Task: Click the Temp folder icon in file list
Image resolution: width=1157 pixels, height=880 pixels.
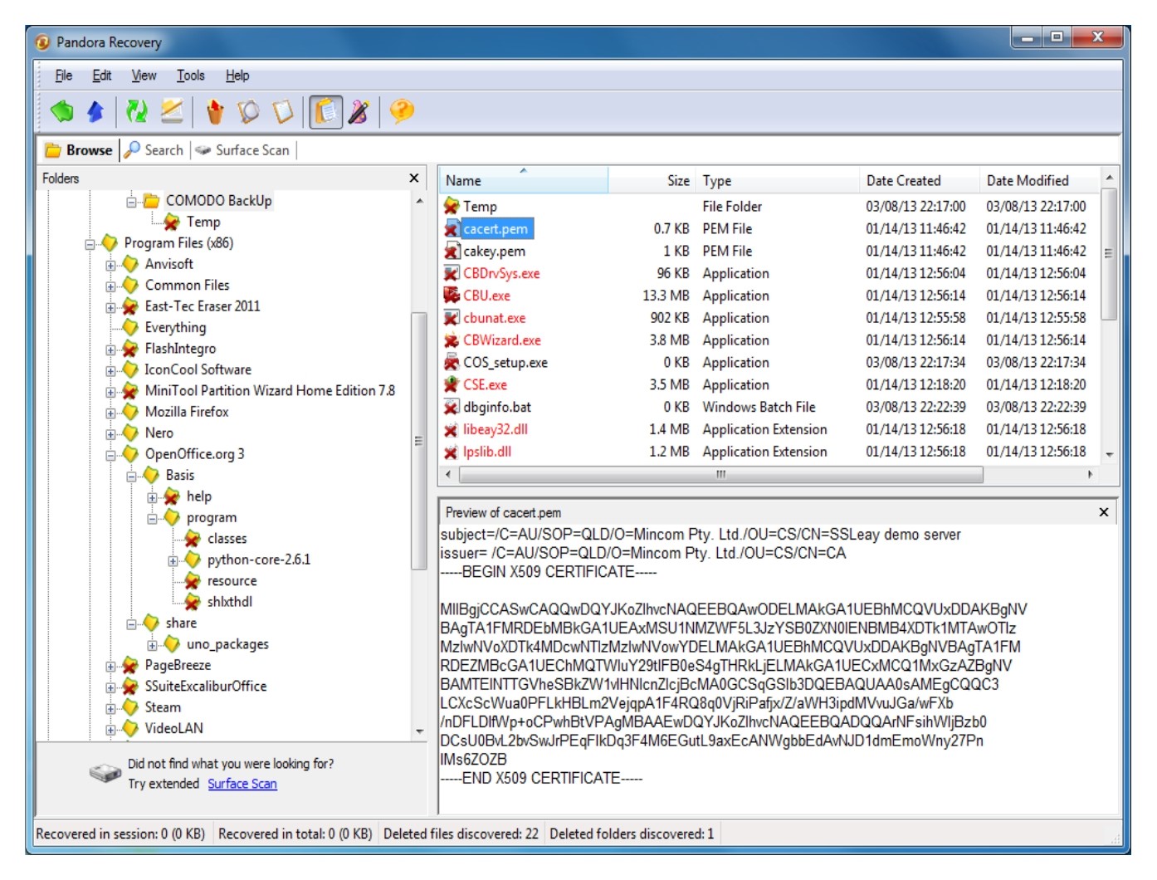Action: (x=452, y=206)
